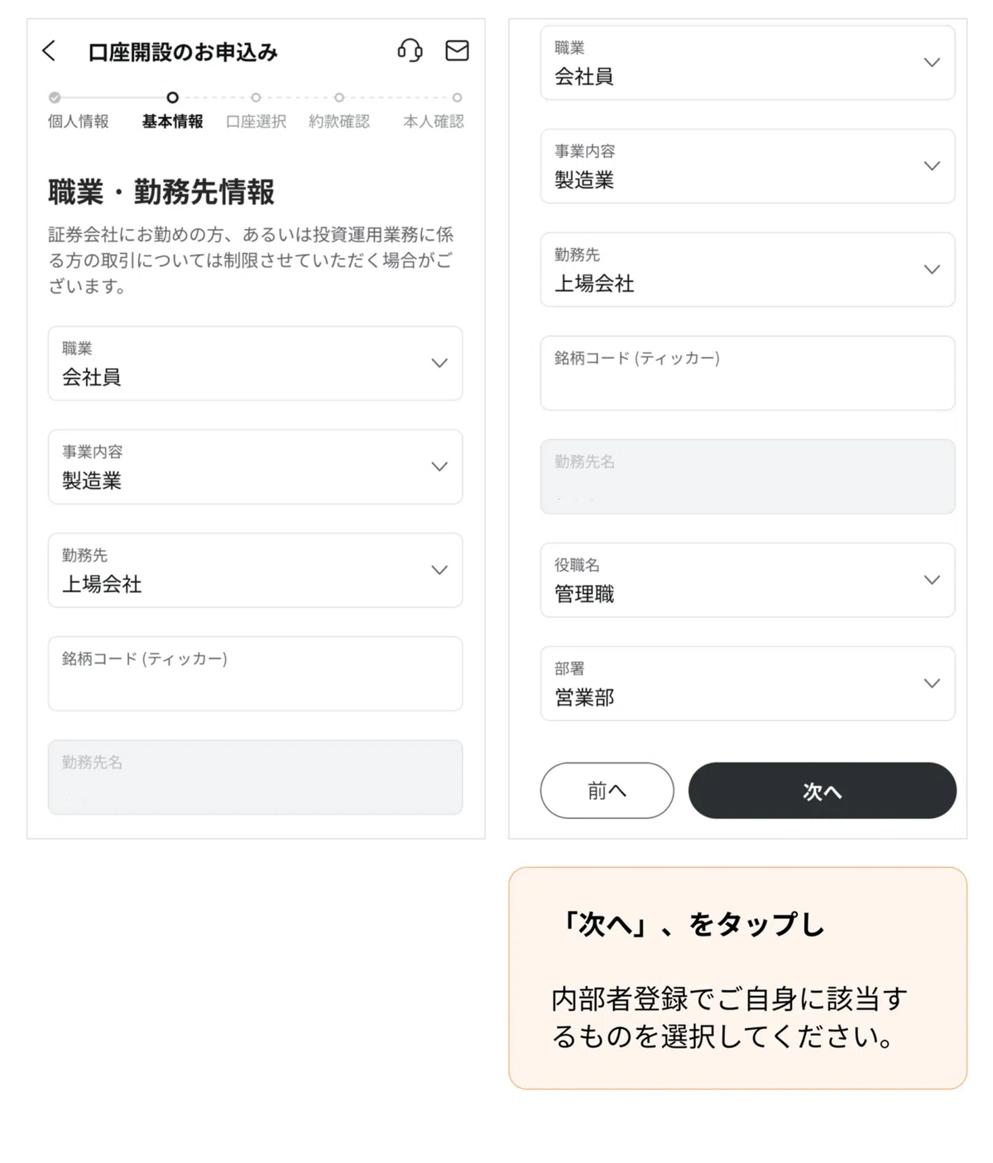Open headset customer support icon
993x1163 pixels.
pyautogui.click(x=410, y=50)
